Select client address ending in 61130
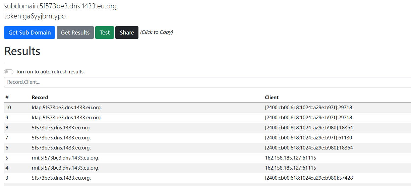 tap(308, 138)
